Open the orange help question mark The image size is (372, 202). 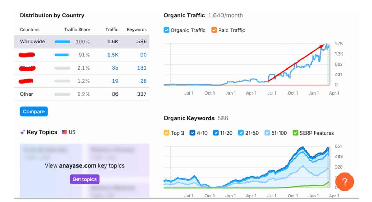[x=345, y=181]
